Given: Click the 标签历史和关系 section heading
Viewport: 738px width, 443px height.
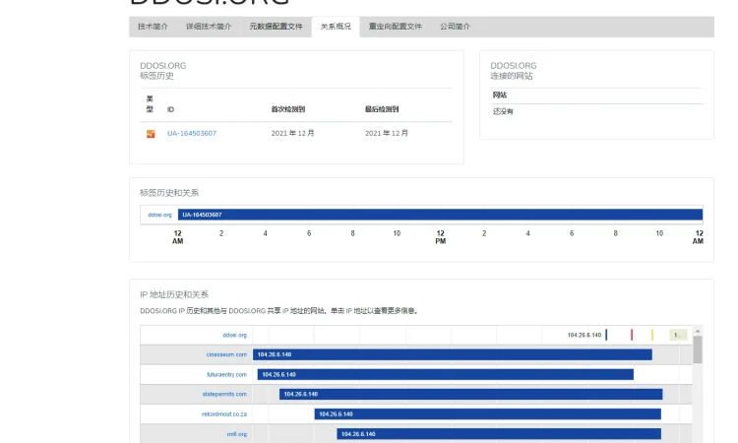Looking at the screenshot, I should click(169, 193).
